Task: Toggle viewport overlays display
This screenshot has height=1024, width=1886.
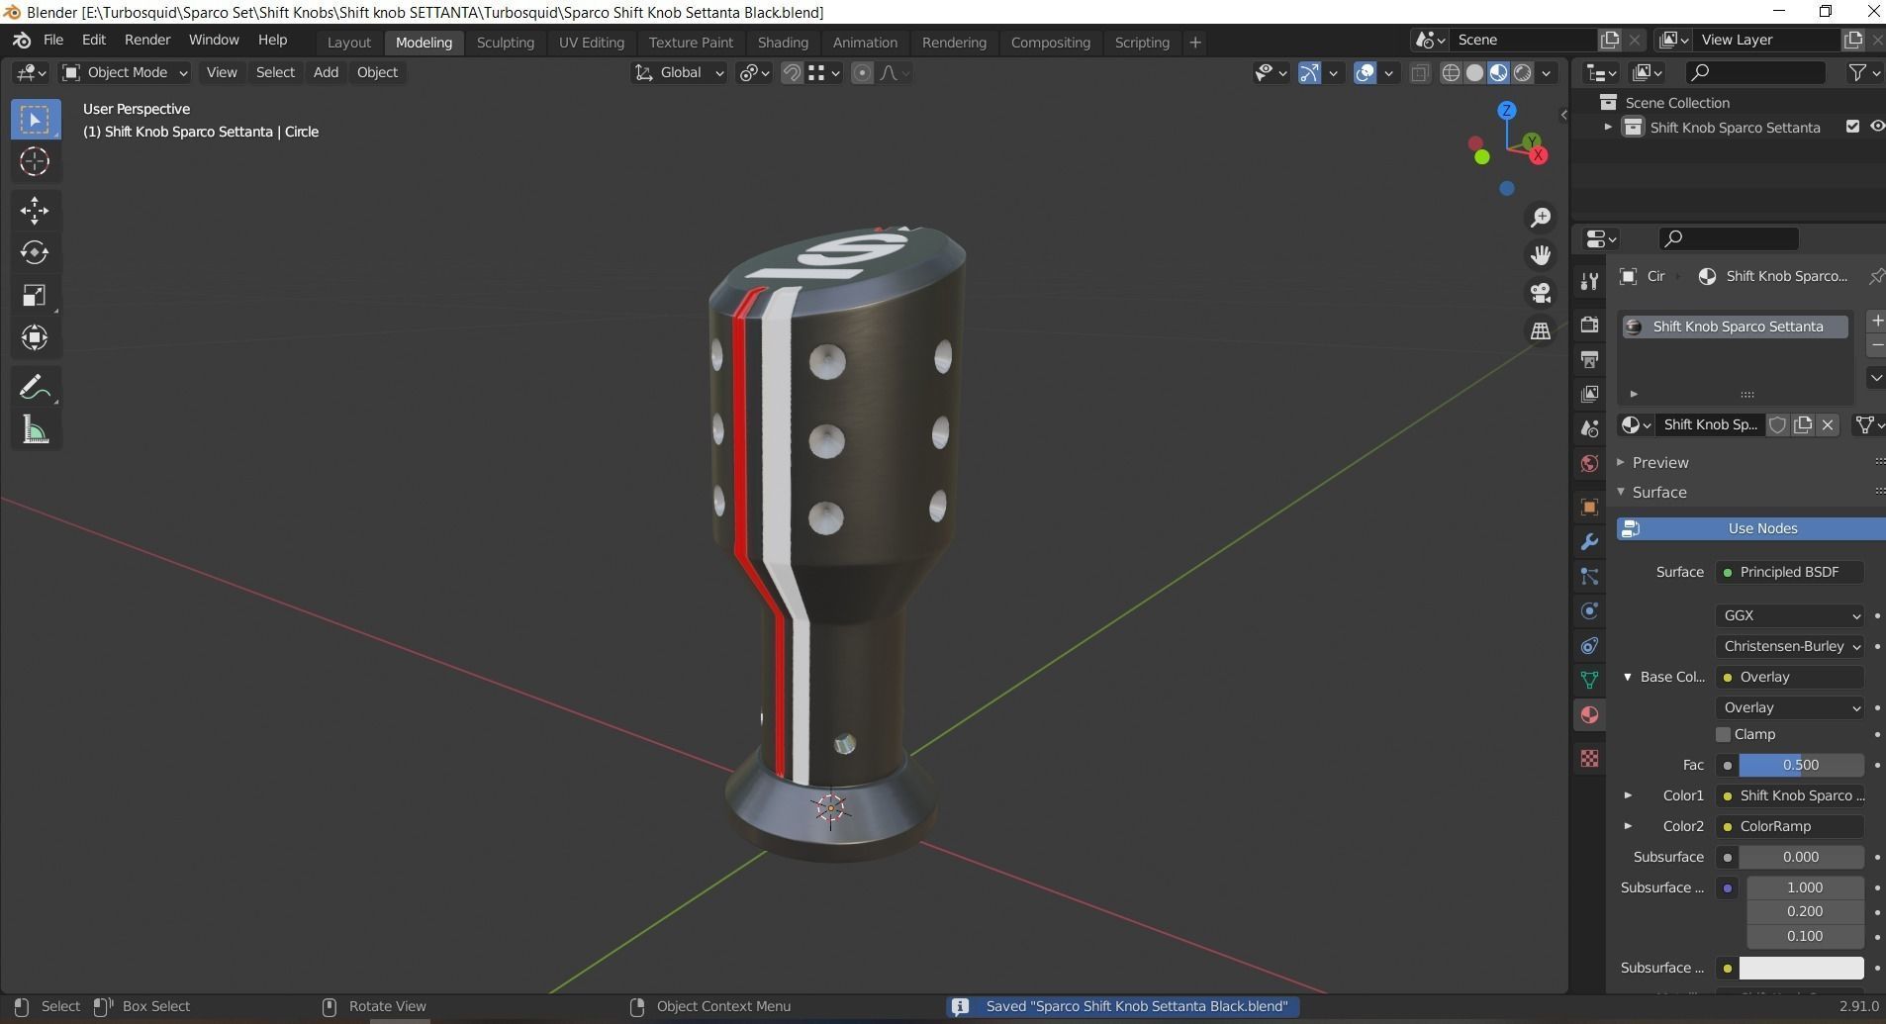Action: click(x=1366, y=72)
